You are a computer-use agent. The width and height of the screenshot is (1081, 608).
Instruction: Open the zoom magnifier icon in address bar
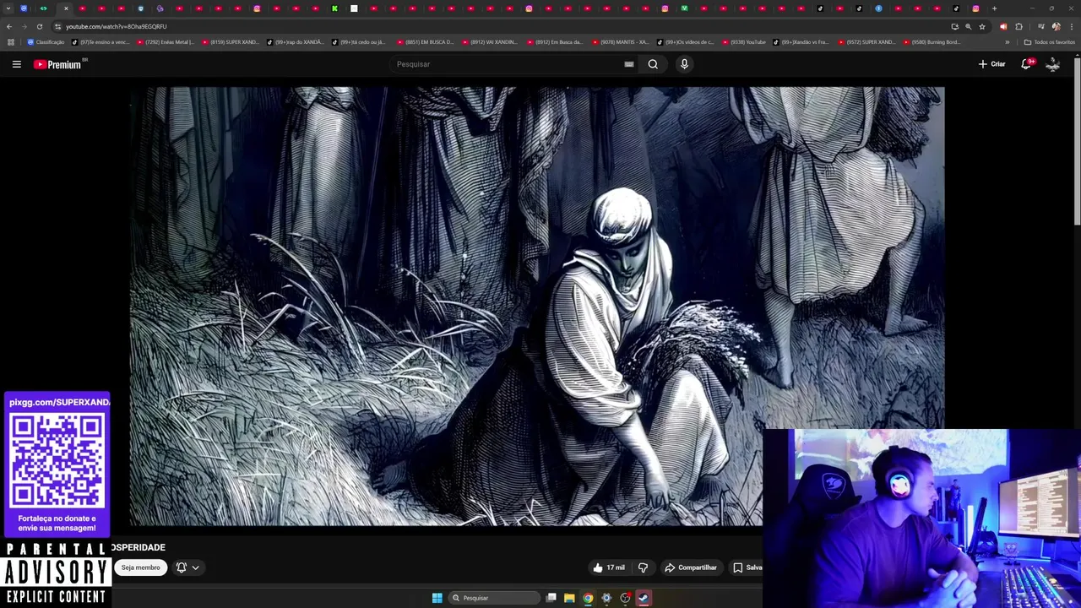coord(968,26)
